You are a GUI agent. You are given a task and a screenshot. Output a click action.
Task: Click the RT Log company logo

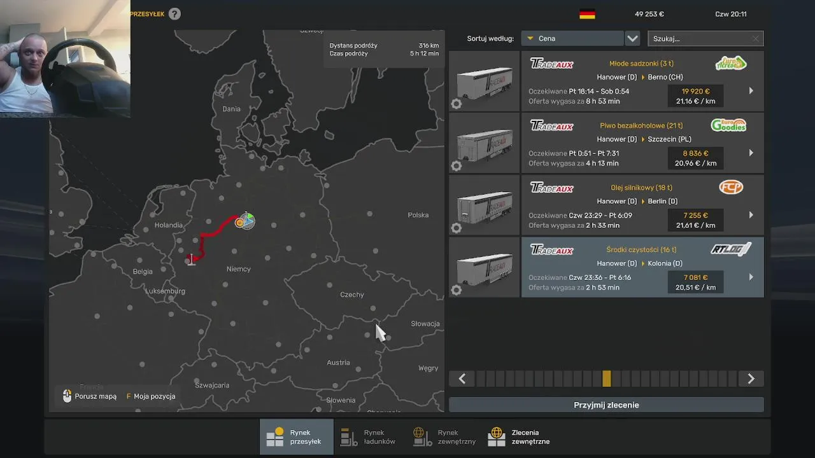(x=730, y=249)
